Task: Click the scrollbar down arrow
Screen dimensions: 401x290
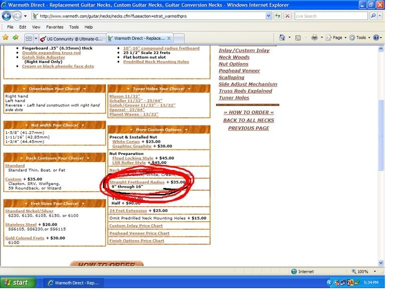Action: click(x=381, y=263)
